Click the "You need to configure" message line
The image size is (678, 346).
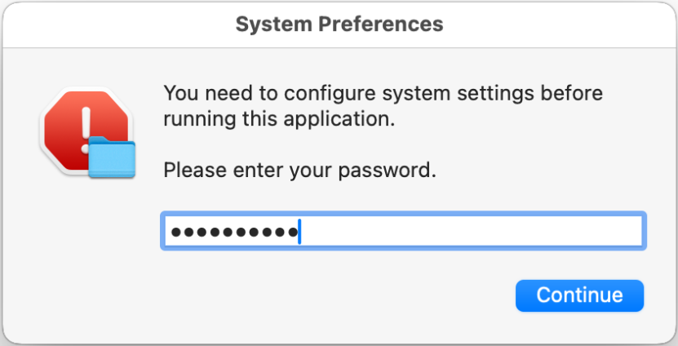(x=383, y=93)
